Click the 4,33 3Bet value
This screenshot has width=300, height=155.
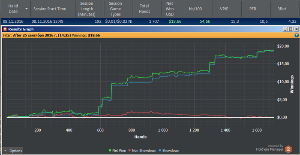[293, 21]
